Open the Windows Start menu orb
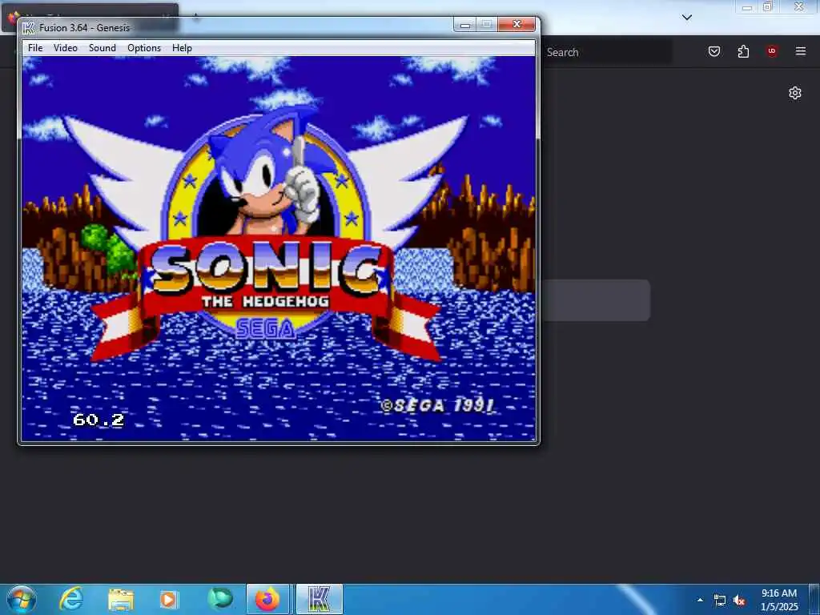Viewport: 820px width, 615px height. pyautogui.click(x=22, y=599)
